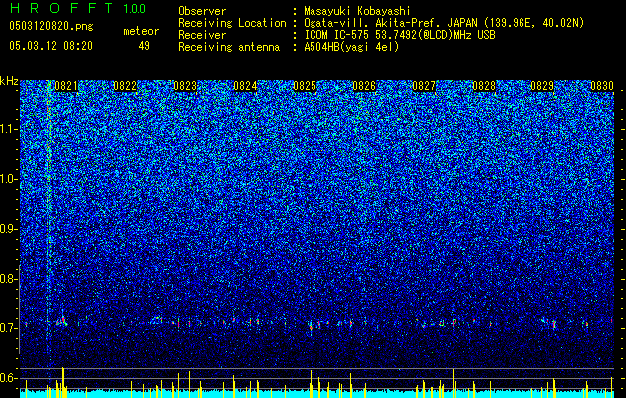Screen dimensions: 626x398
Task: Click the 0823 time marker
Action: tap(185, 86)
